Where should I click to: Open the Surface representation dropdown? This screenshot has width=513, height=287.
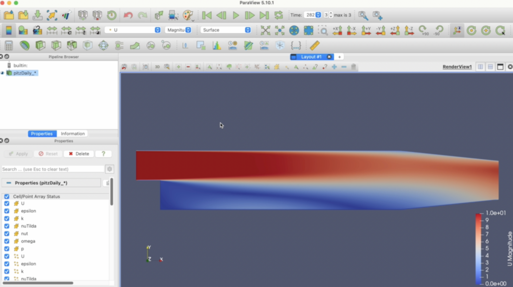[x=226, y=30]
